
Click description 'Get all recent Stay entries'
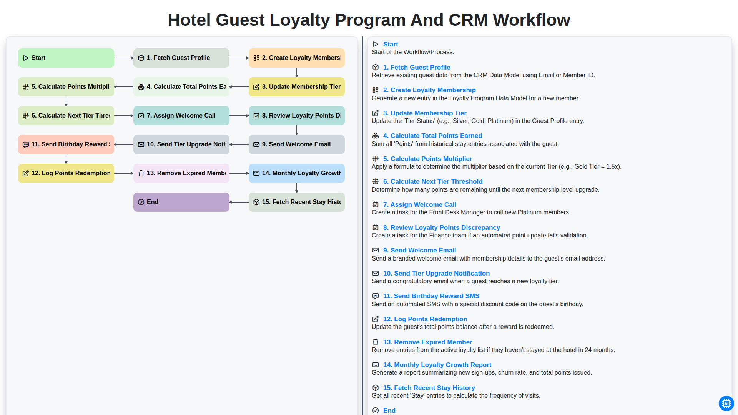click(456, 396)
